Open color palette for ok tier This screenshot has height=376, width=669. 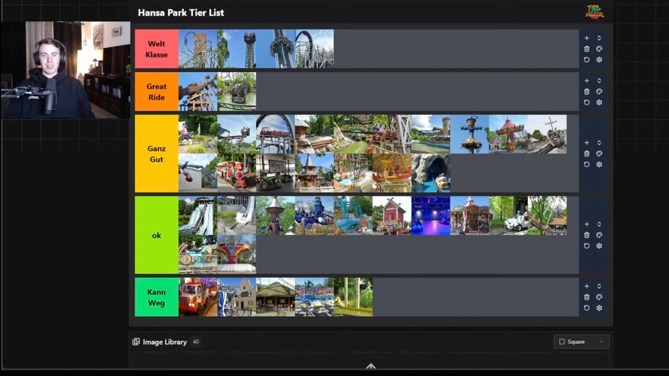point(599,236)
